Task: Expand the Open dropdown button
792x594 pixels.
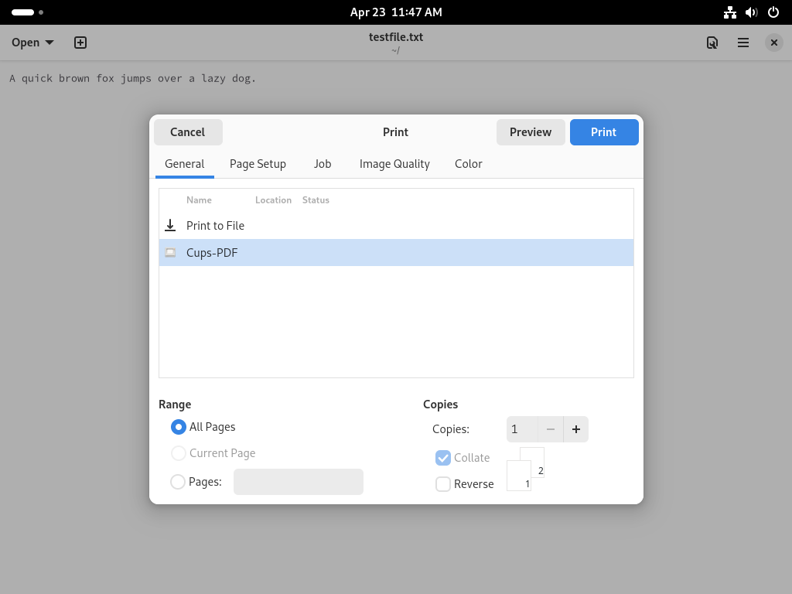Action: [32, 43]
